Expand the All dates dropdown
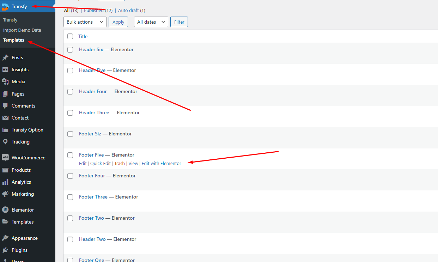 (x=151, y=22)
